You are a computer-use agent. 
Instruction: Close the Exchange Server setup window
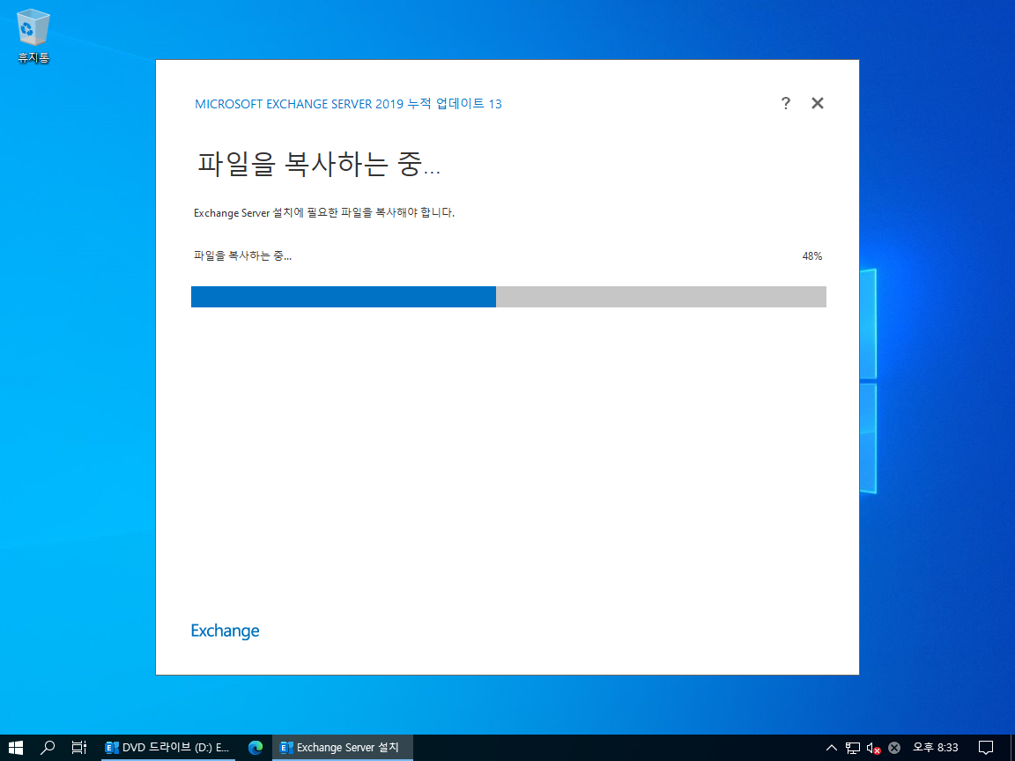[818, 103]
